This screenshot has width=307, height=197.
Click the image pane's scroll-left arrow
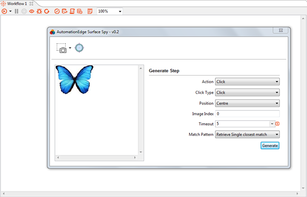click(58, 158)
